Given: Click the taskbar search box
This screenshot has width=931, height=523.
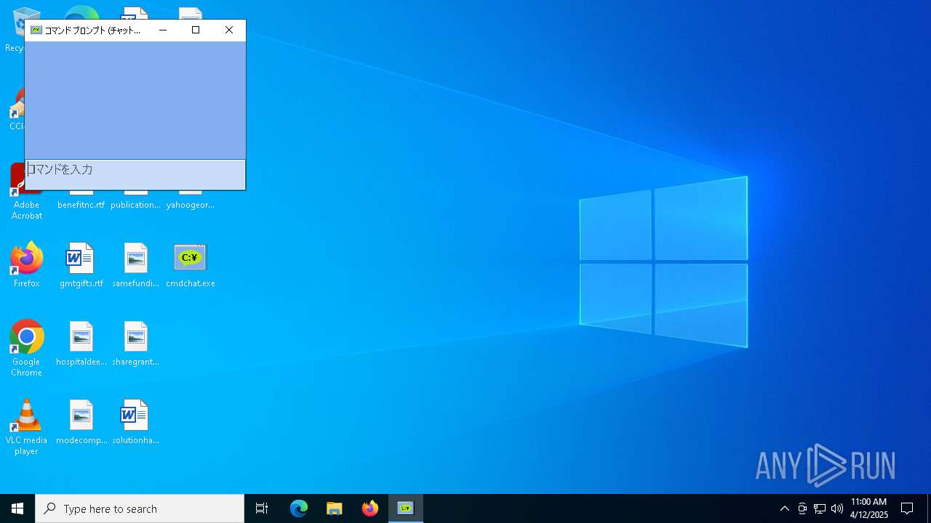Looking at the screenshot, I should tap(140, 508).
